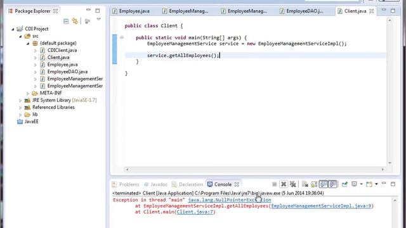The height and width of the screenshot is (228, 406).
Task: Remove All Terminated Launches in Console
Action: pos(293,184)
